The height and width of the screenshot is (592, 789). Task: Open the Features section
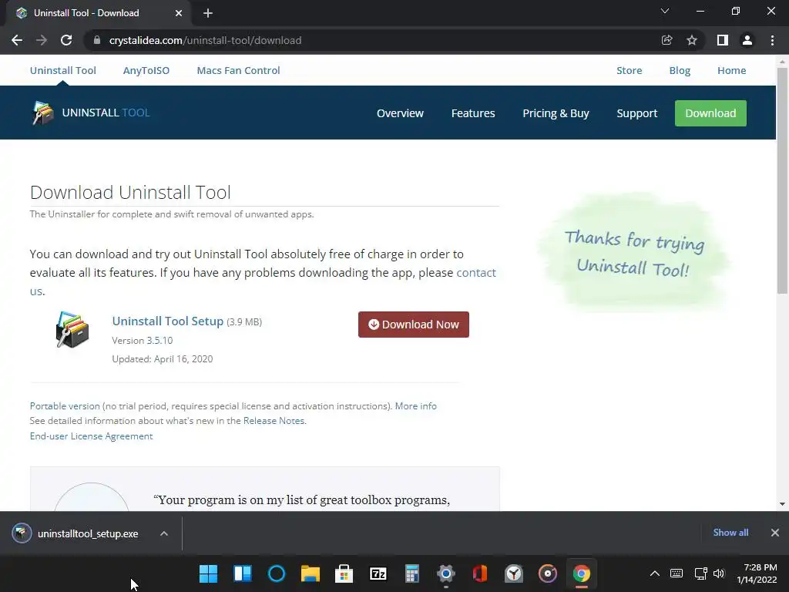tap(473, 113)
